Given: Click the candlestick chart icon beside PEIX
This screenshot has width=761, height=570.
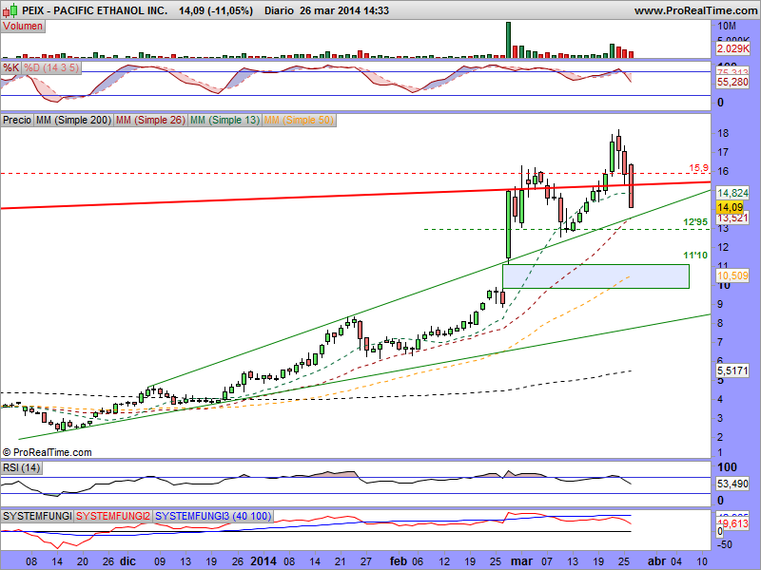Looking at the screenshot, I should tap(10, 10).
